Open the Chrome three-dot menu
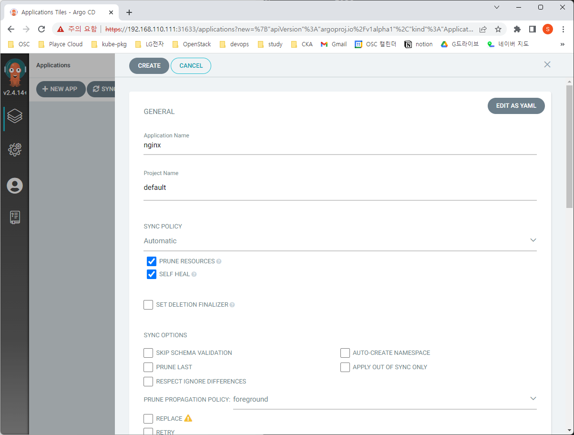Image resolution: width=574 pixels, height=435 pixels. 564,29
